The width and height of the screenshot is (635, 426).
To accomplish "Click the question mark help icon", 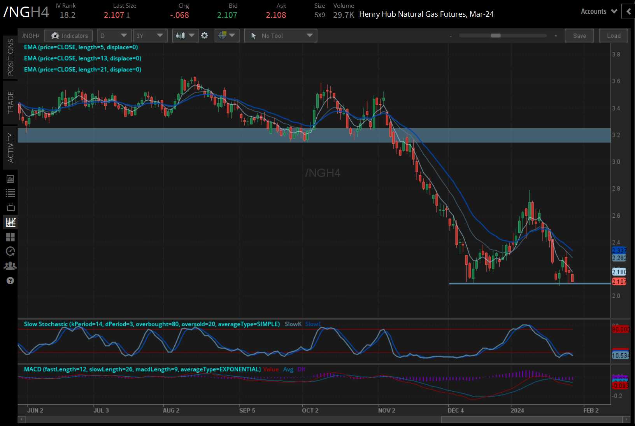I will (11, 281).
